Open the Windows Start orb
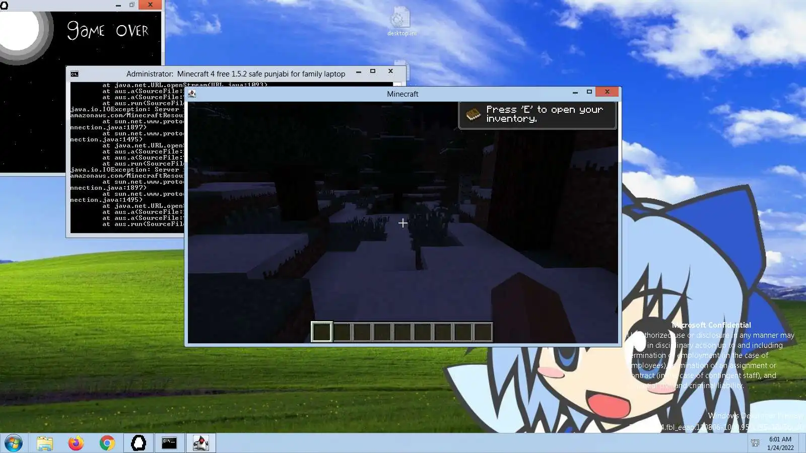The width and height of the screenshot is (806, 453). [14, 443]
